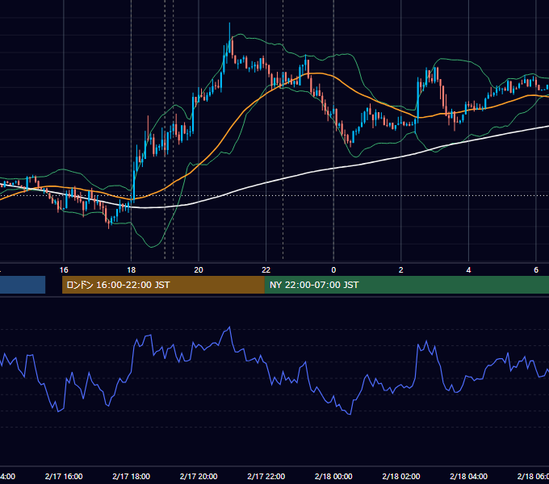Click the 2/18 02:00 label on the lower axis
Screen dimensions: 549x484
pos(401,476)
